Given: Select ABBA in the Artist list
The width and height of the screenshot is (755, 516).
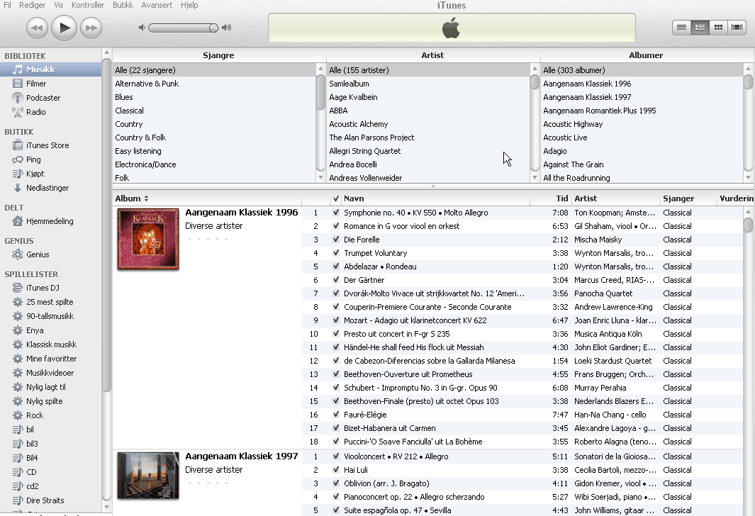Looking at the screenshot, I should click(x=428, y=111).
